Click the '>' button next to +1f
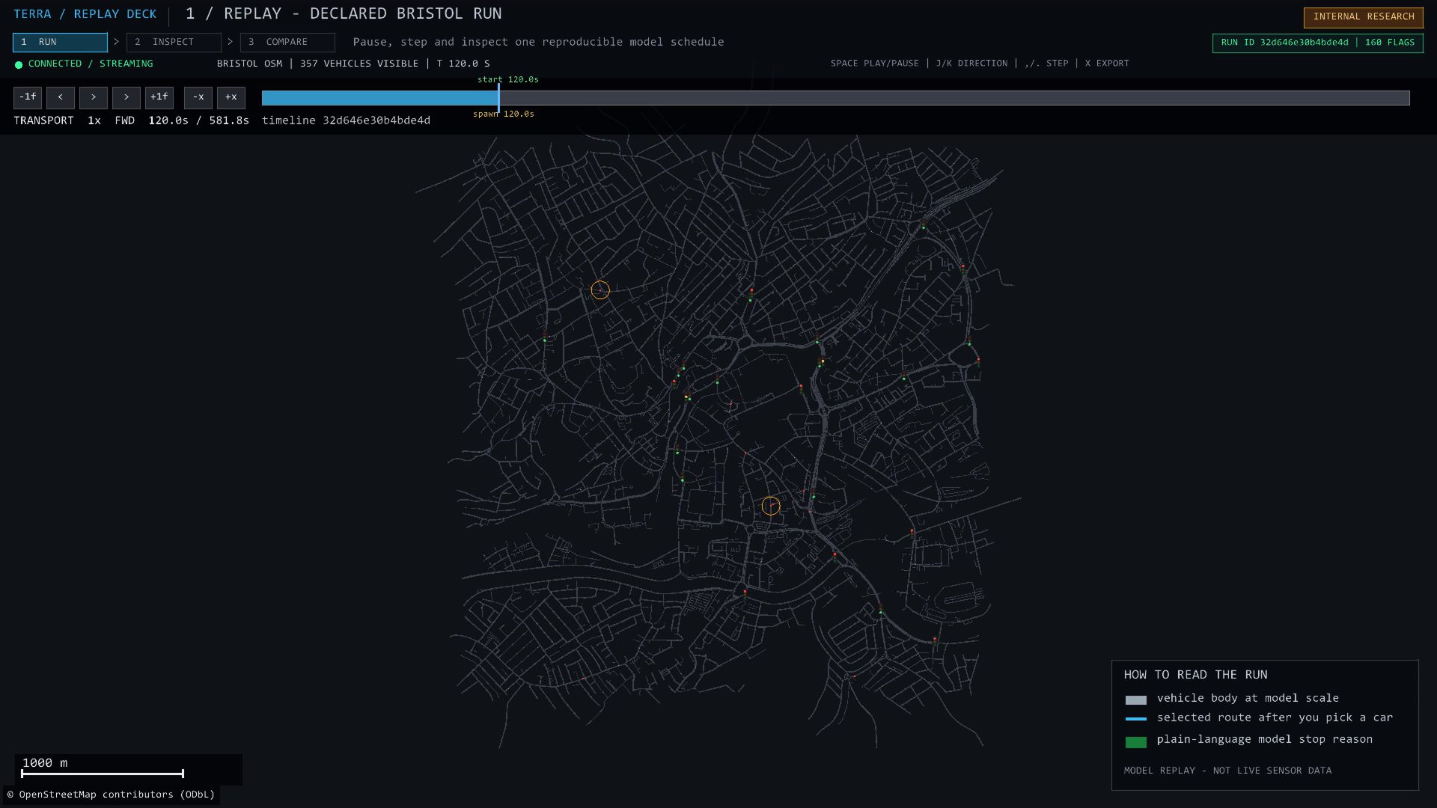Image resolution: width=1437 pixels, height=808 pixels. [126, 97]
